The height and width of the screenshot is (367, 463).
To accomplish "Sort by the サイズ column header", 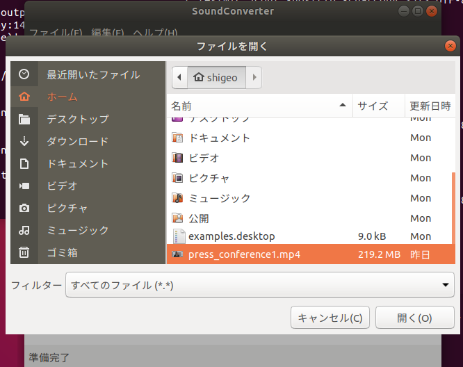I will click(x=379, y=106).
